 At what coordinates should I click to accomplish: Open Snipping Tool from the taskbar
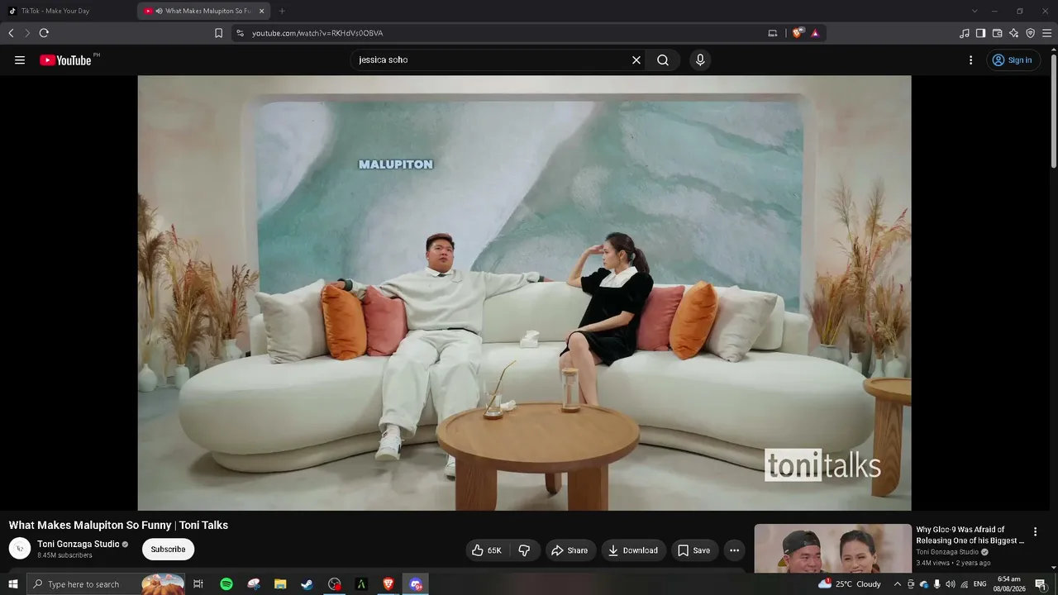coord(254,584)
